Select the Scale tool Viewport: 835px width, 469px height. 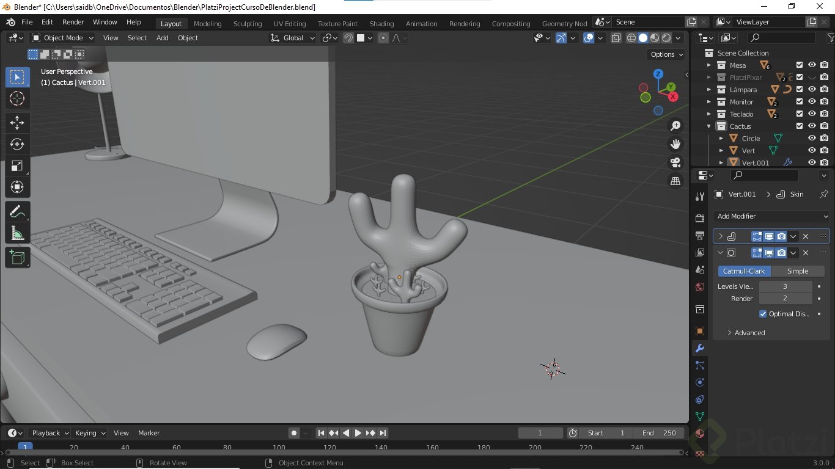[17, 166]
